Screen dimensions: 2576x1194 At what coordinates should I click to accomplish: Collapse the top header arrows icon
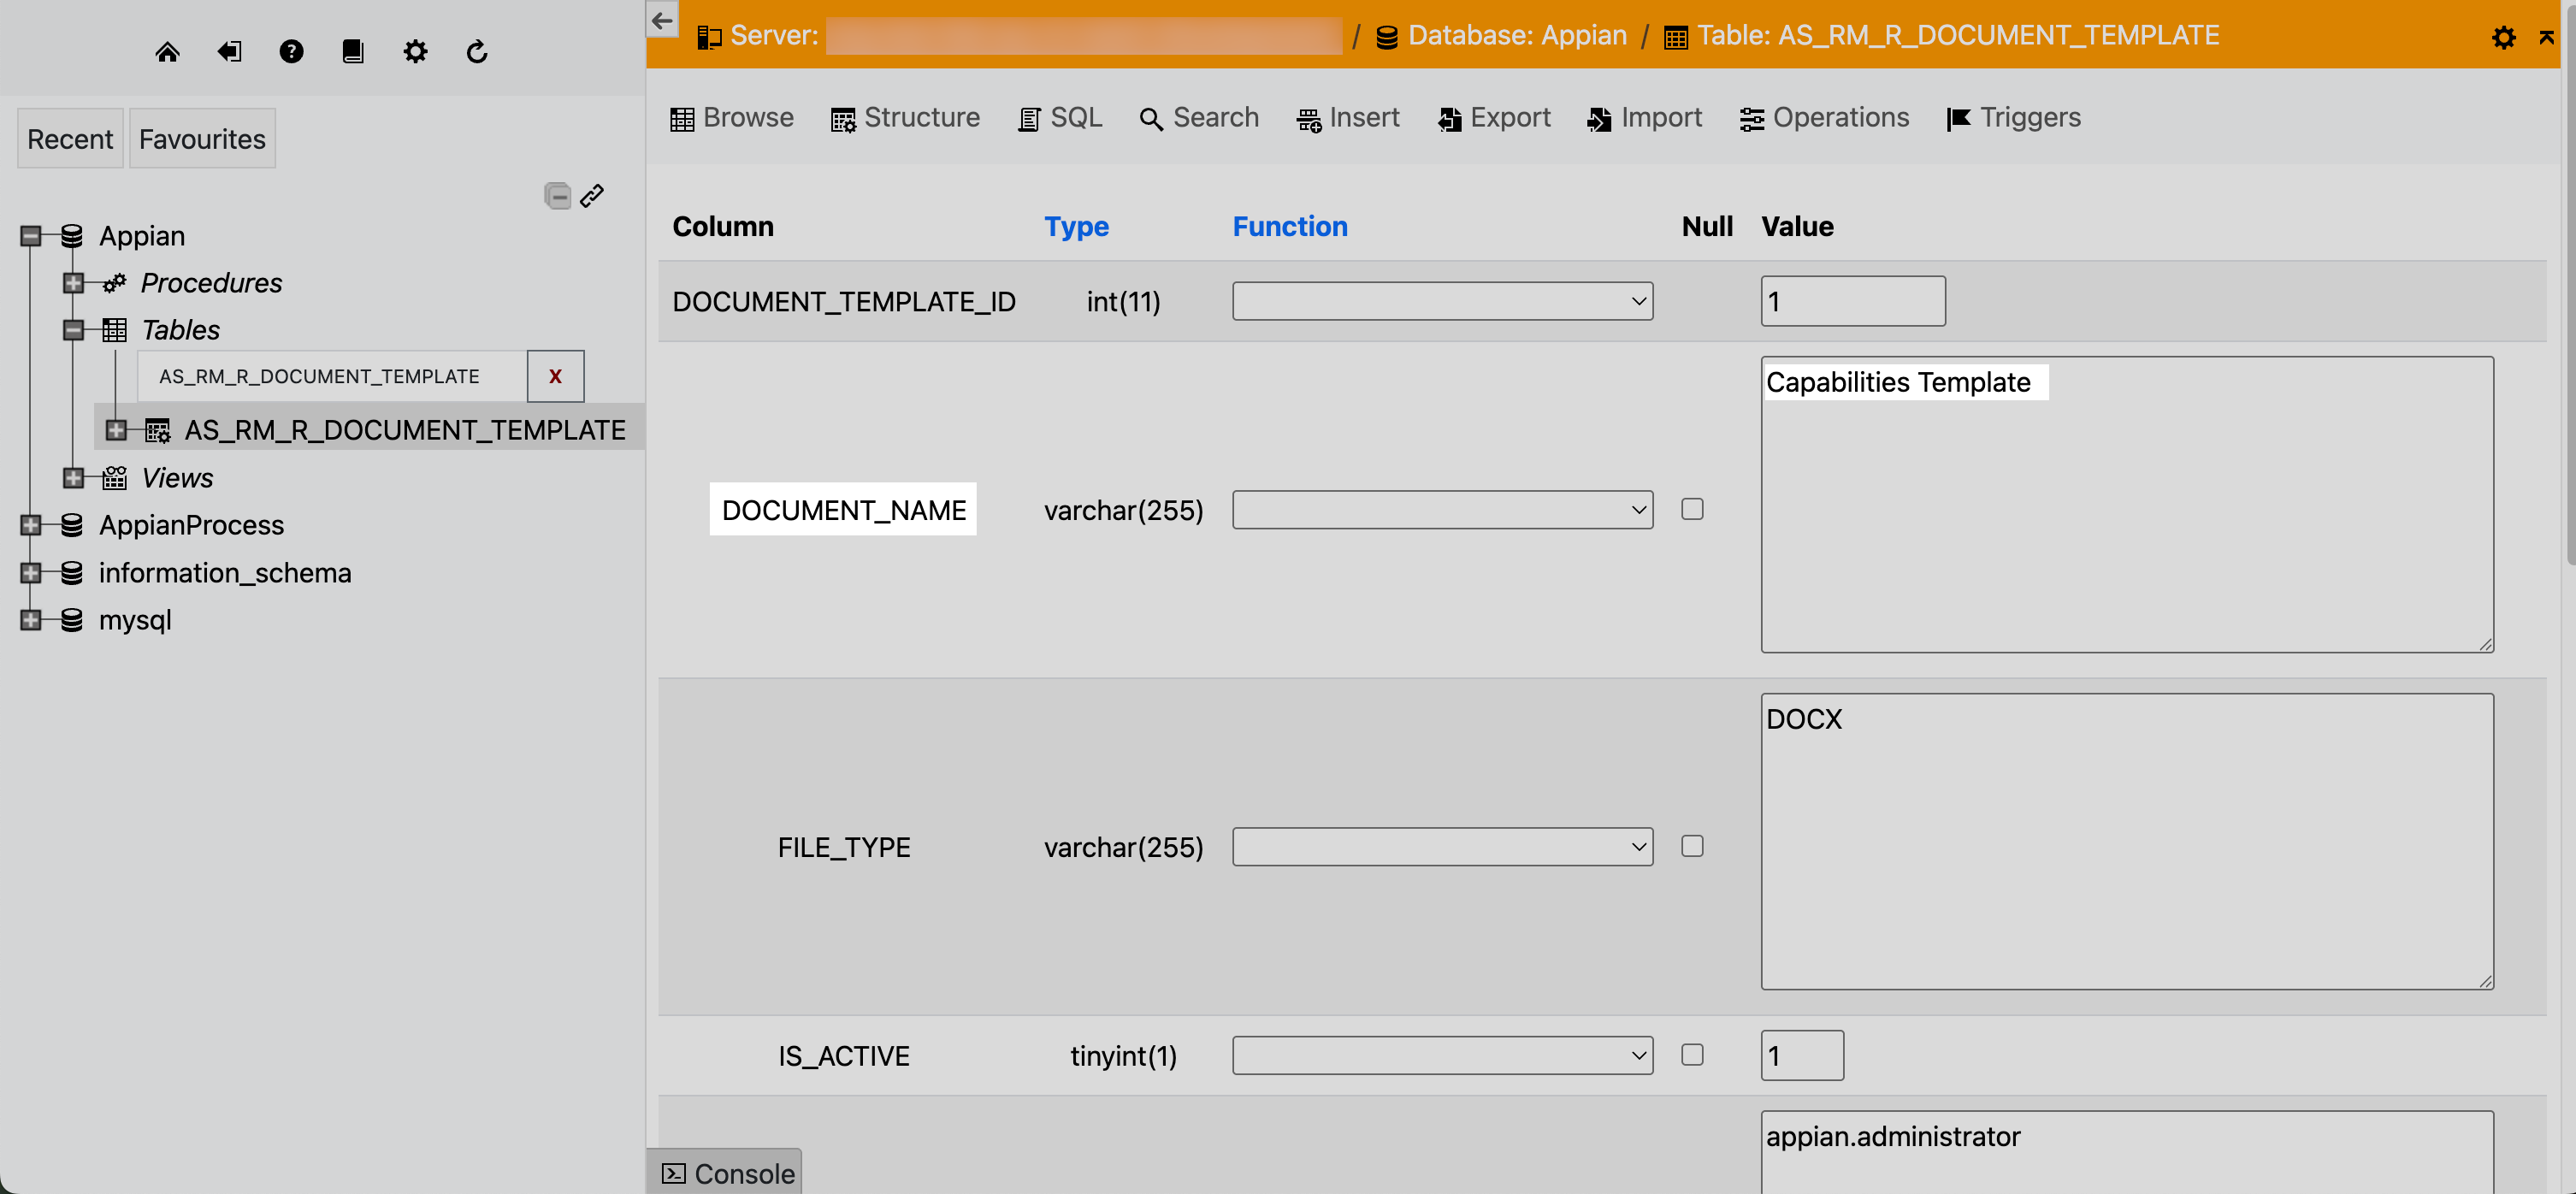click(x=2546, y=38)
